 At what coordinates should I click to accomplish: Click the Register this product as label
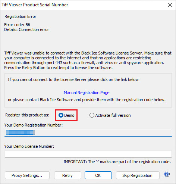27,115
